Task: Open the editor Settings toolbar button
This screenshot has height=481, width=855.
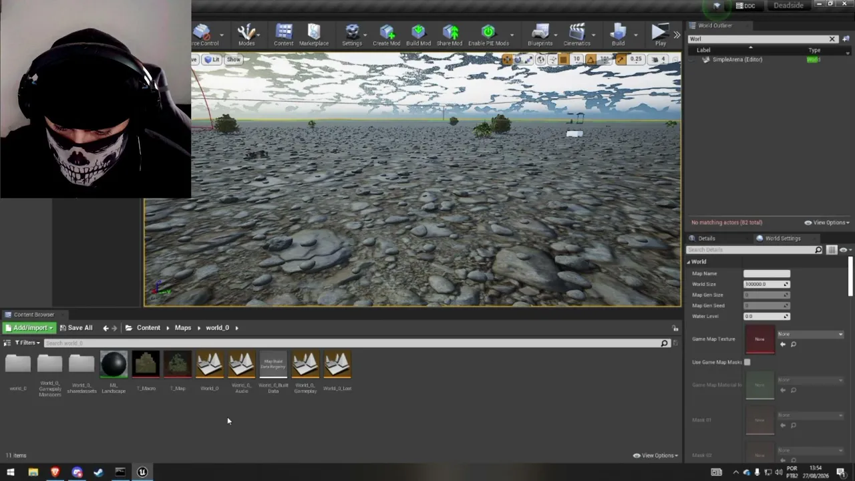Action: (x=352, y=35)
